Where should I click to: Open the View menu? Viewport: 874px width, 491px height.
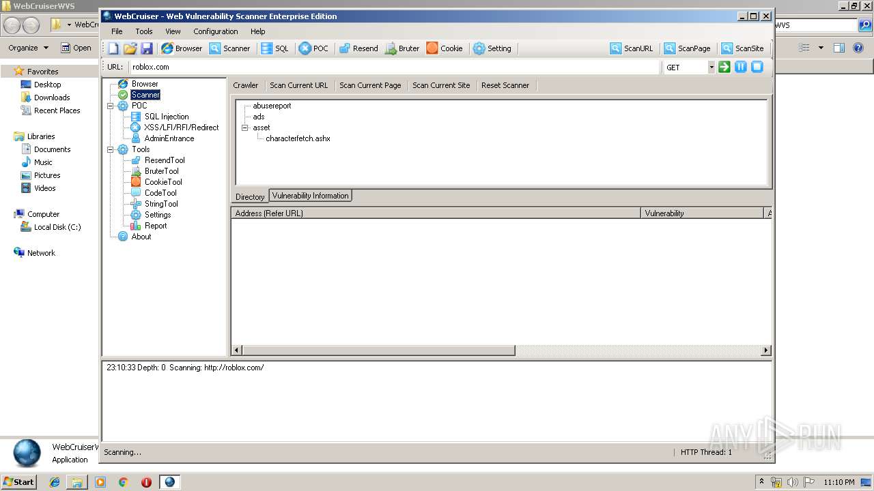[173, 31]
